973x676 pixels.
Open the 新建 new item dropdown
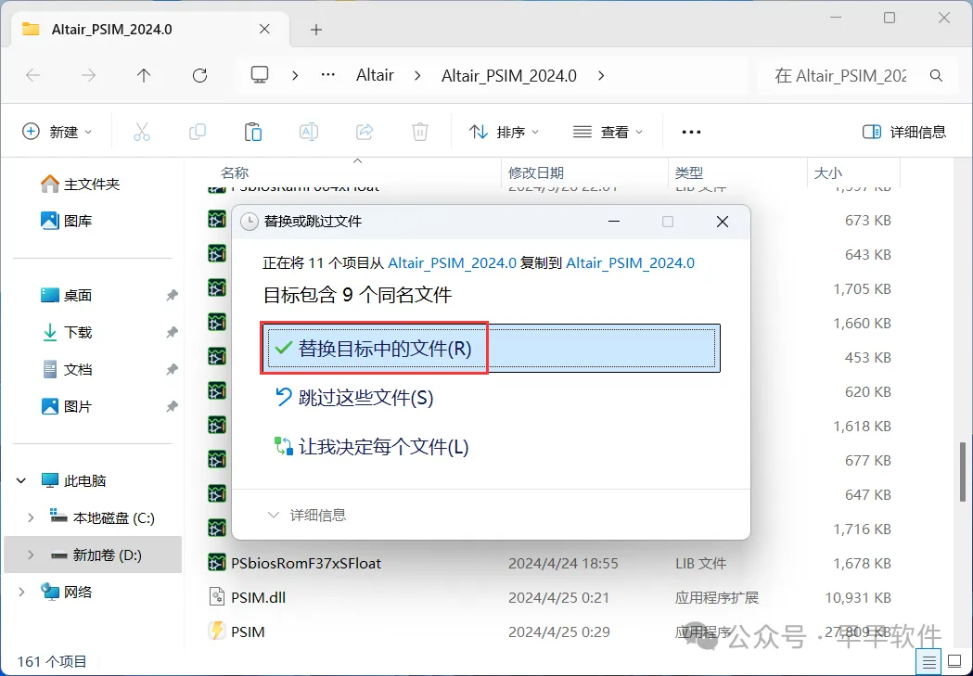[58, 132]
